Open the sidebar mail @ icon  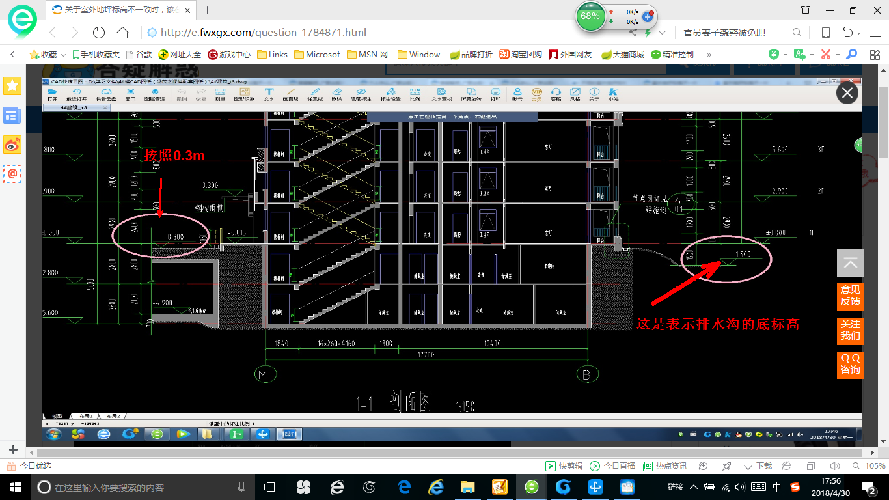[x=12, y=173]
